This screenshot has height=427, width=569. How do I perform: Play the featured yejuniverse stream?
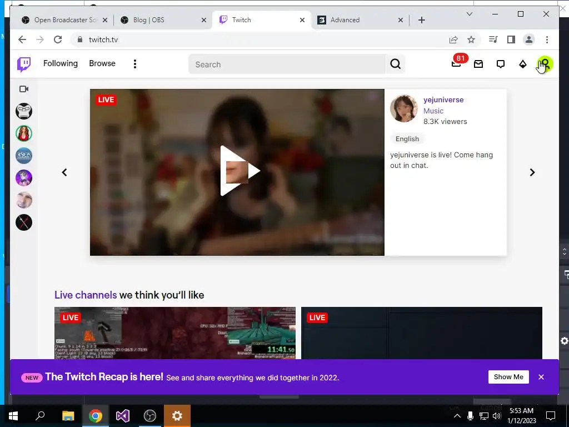pos(239,171)
